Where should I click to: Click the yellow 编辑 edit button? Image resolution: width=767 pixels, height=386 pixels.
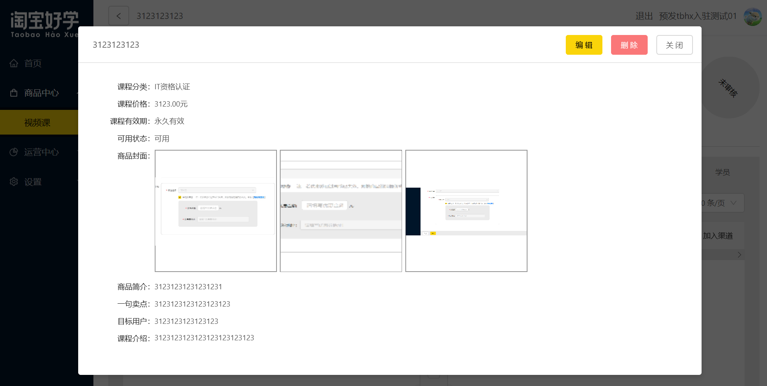pos(584,45)
